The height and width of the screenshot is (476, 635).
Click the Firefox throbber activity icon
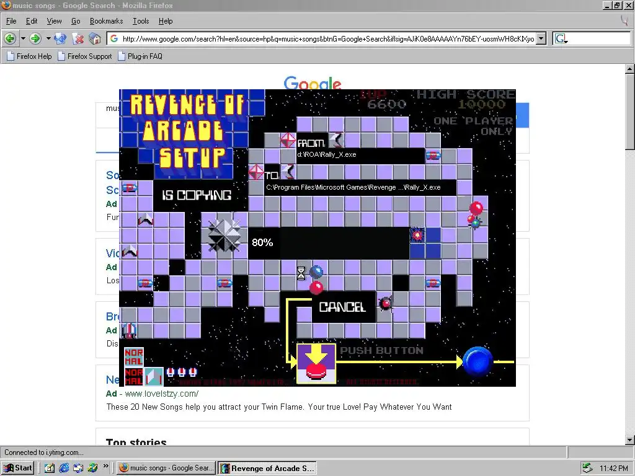624,21
